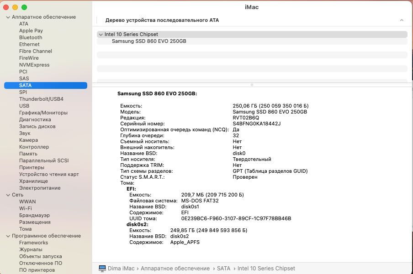Click the pane splitter handle dot
The image size is (413, 274).
pyautogui.click(x=252, y=85)
